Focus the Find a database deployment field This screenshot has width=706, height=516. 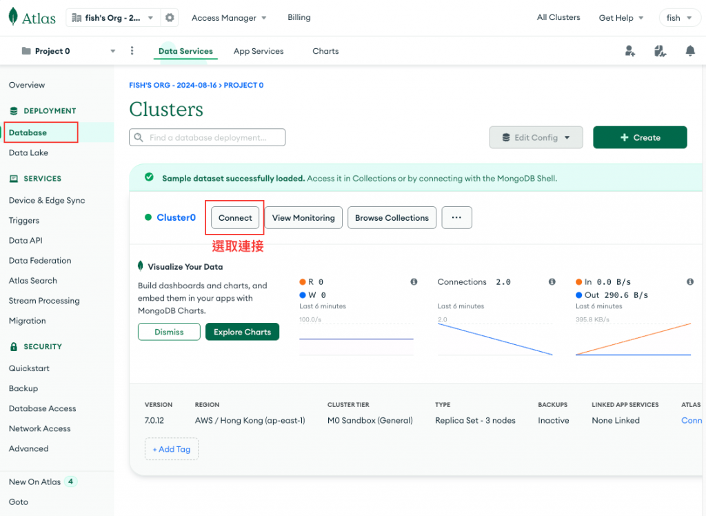tap(207, 137)
